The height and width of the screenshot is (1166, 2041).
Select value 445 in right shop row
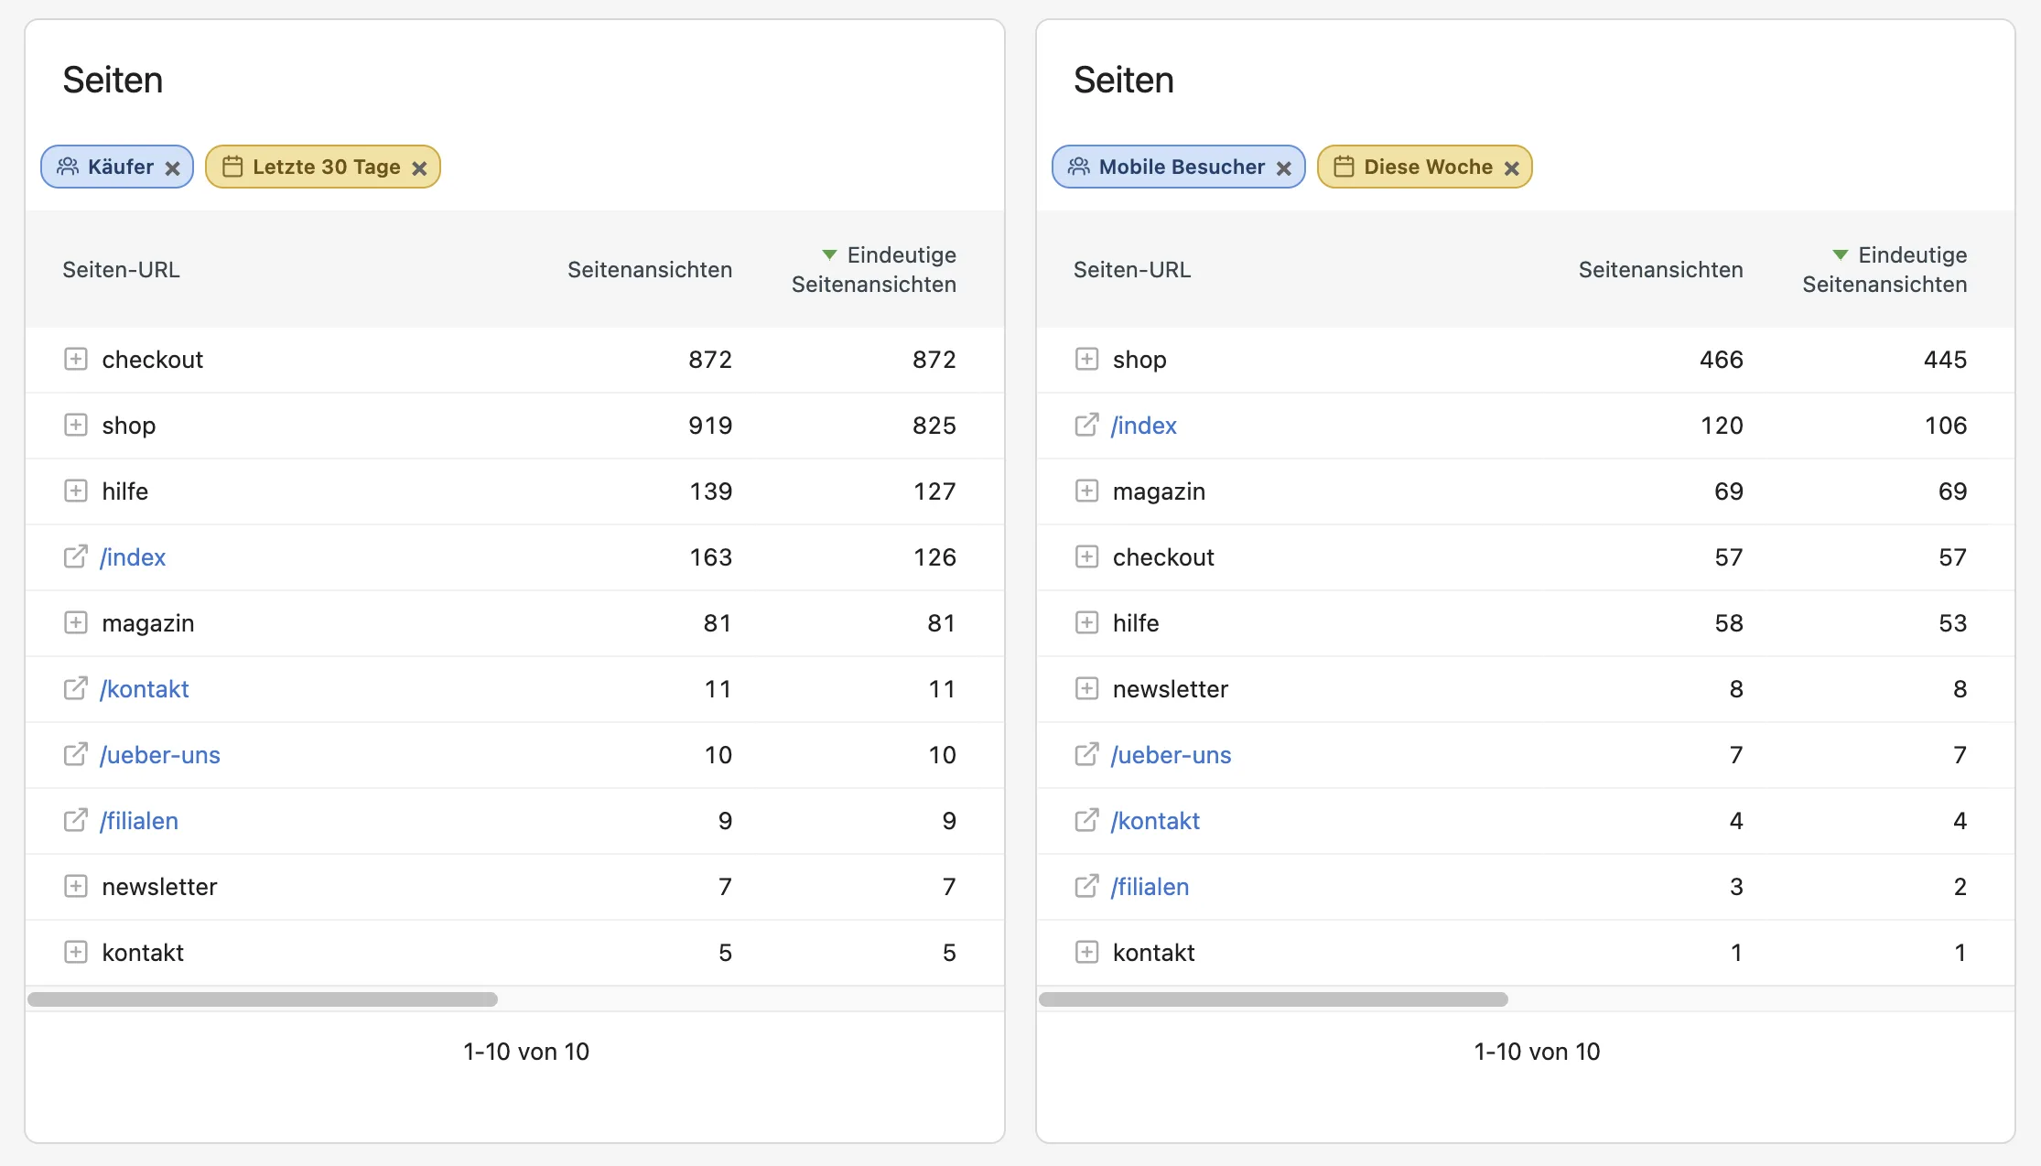click(x=1945, y=360)
